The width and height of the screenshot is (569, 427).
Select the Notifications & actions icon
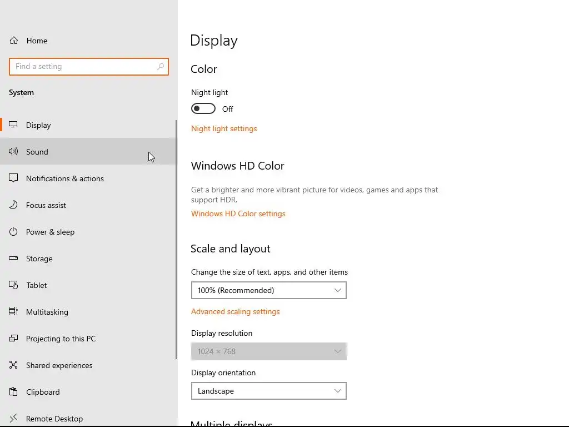14,178
